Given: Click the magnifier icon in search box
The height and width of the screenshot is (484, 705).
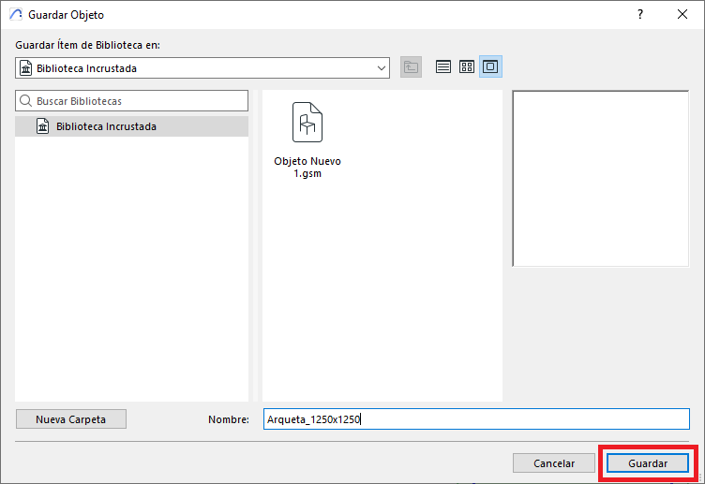Looking at the screenshot, I should coord(26,100).
